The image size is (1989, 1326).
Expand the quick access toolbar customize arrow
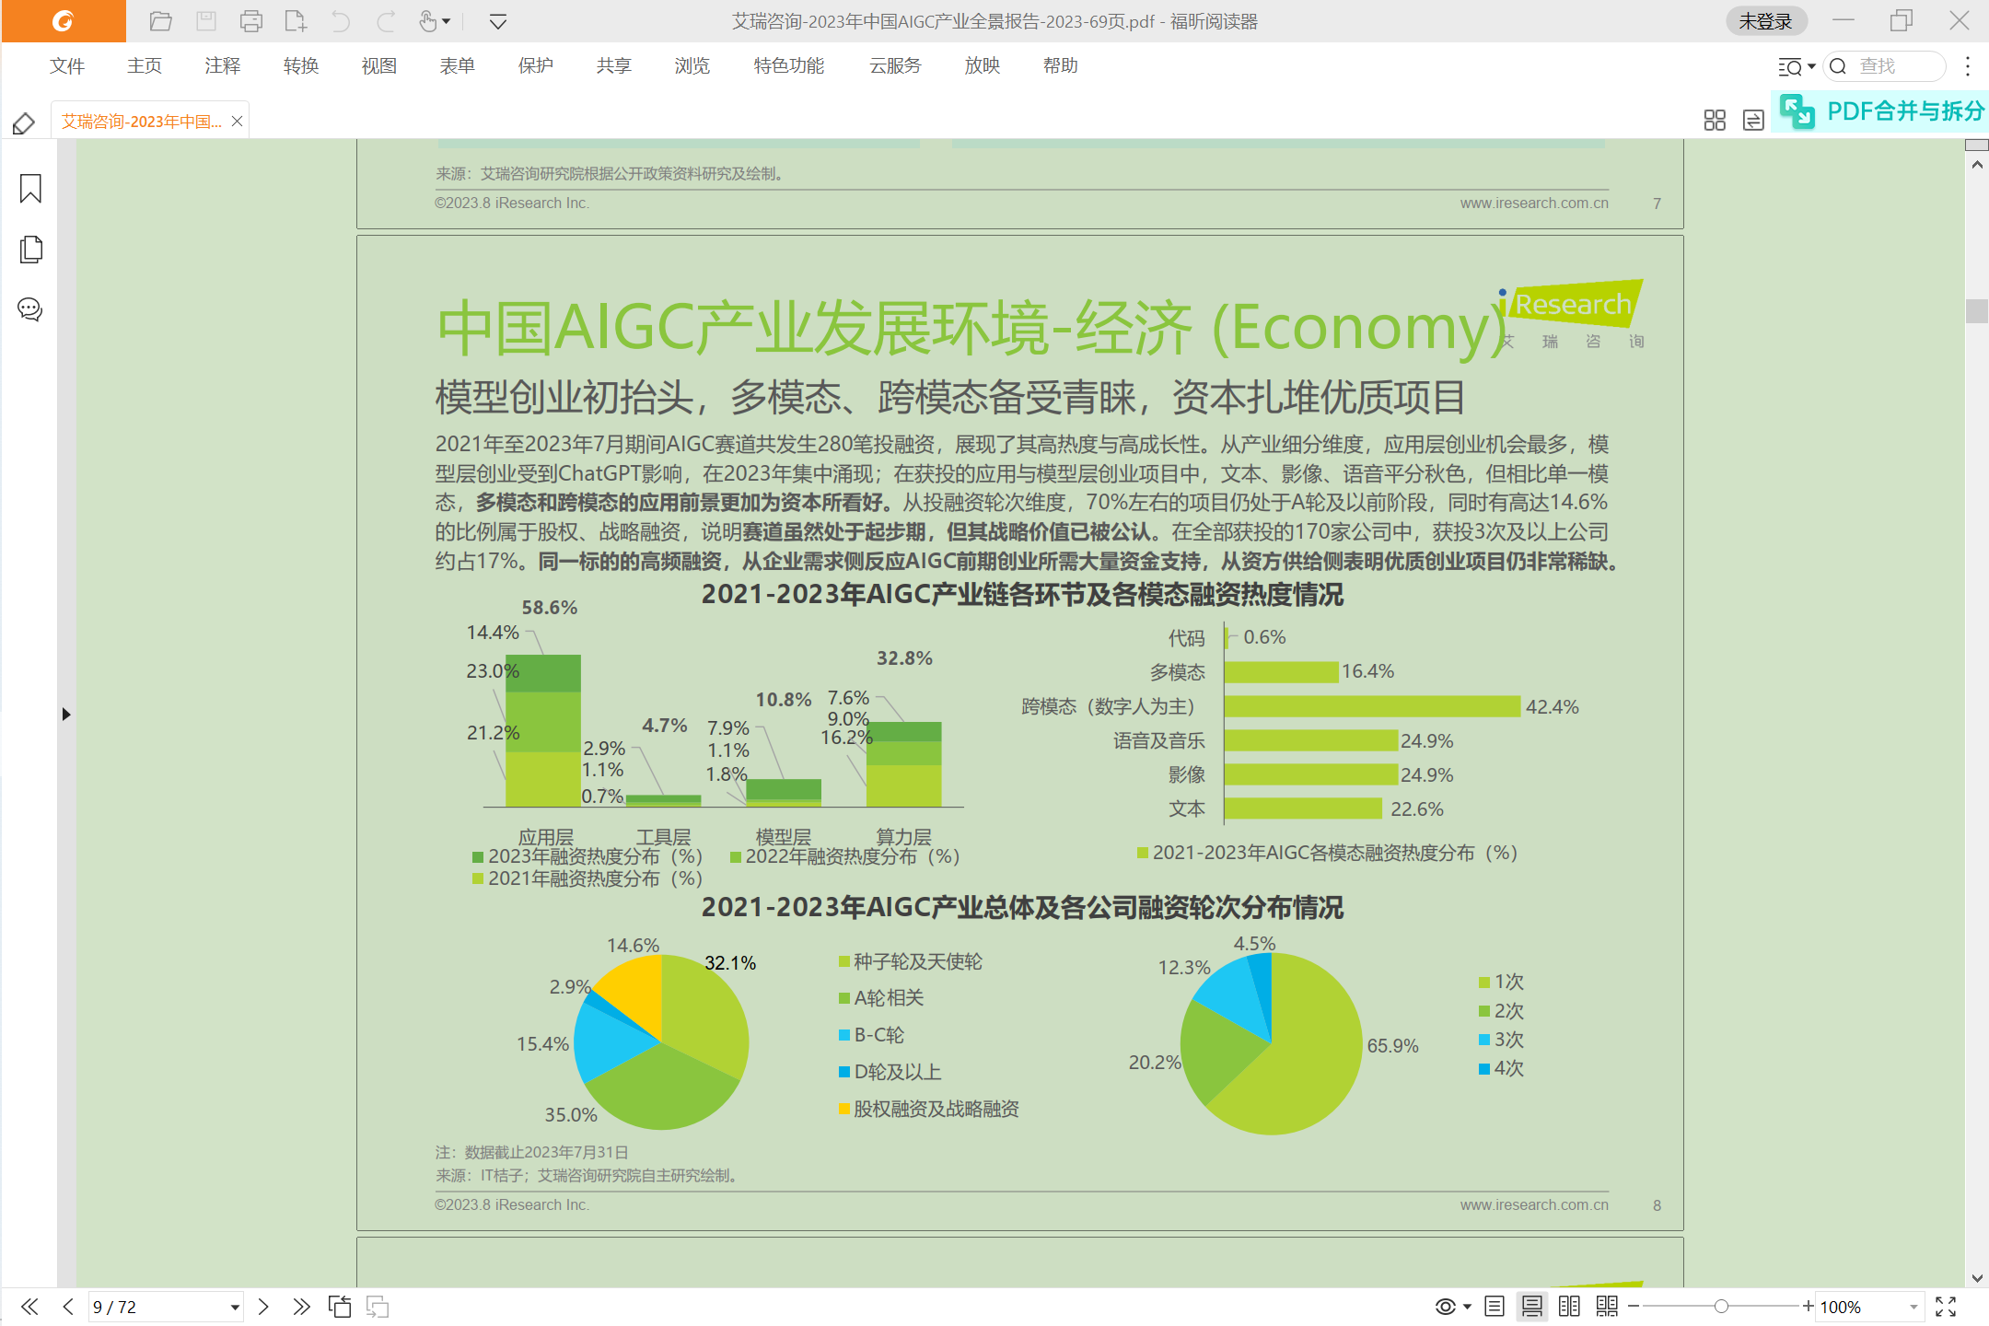point(498,21)
